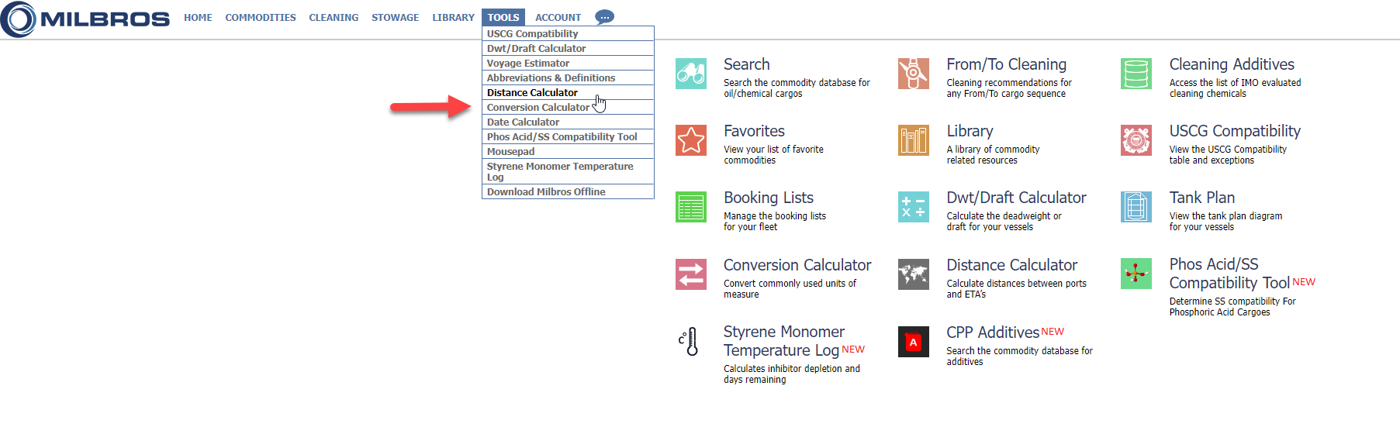Click the Distance Calculator world map icon
The image size is (1400, 434).
[x=913, y=274]
